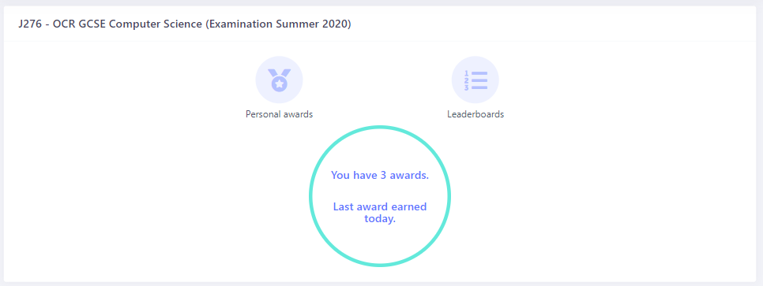Click the 'J276' course code
The image size is (763, 286).
[x=30, y=24]
